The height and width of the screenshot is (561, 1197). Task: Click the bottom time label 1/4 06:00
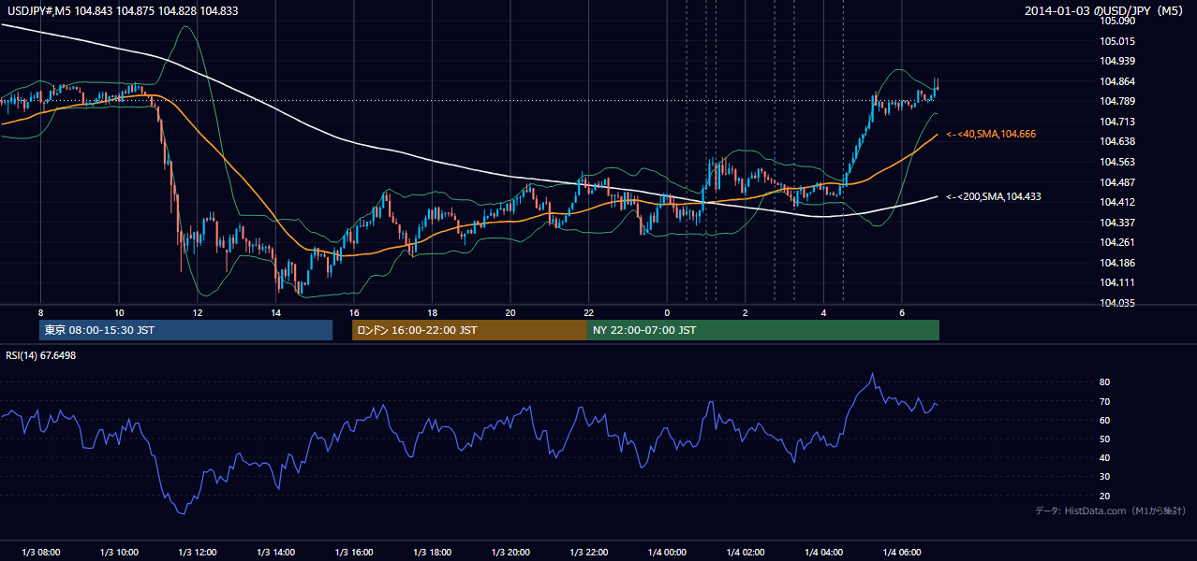pos(901,553)
